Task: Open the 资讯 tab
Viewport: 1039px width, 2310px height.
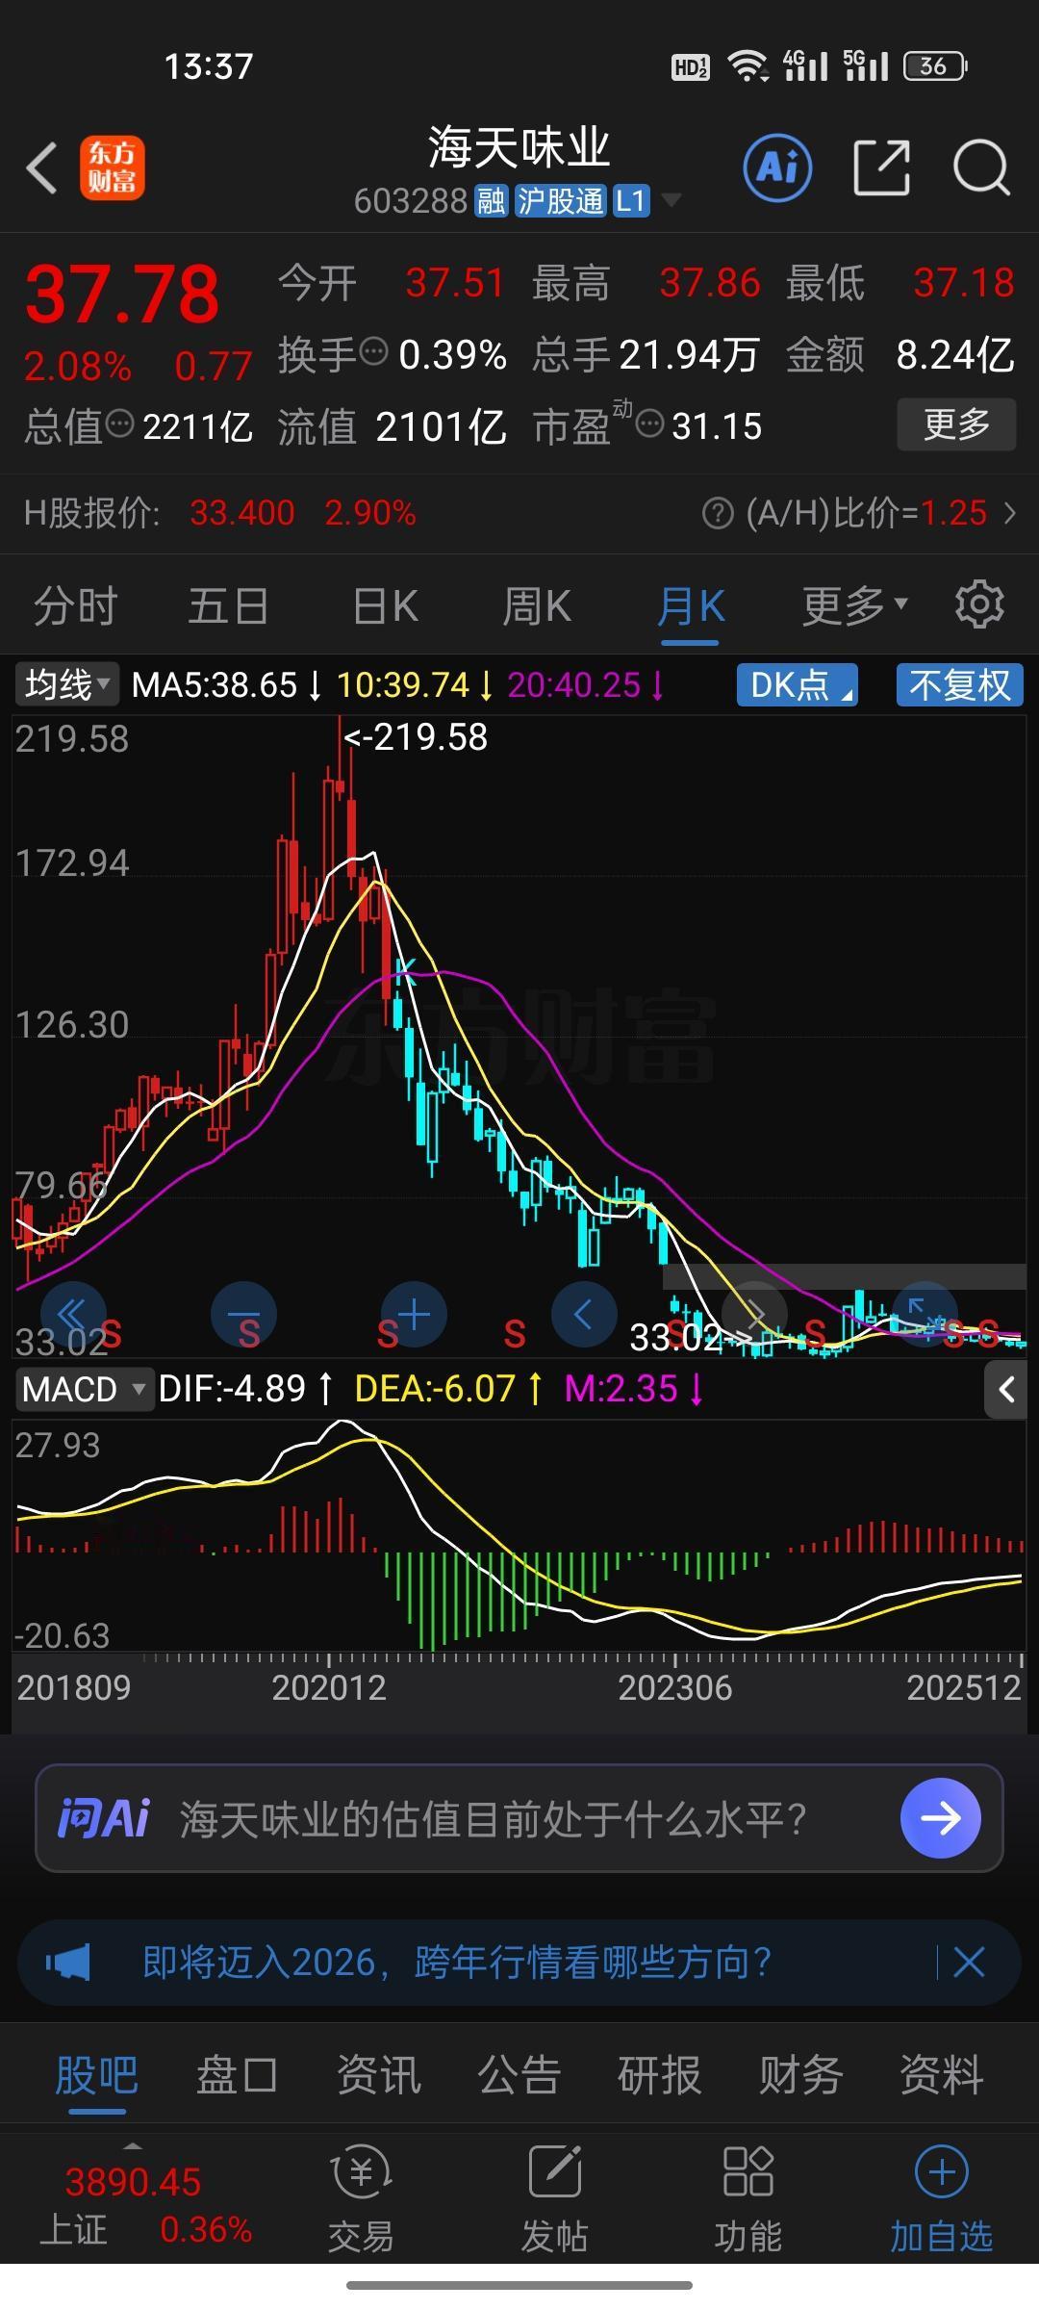Action: [378, 2074]
